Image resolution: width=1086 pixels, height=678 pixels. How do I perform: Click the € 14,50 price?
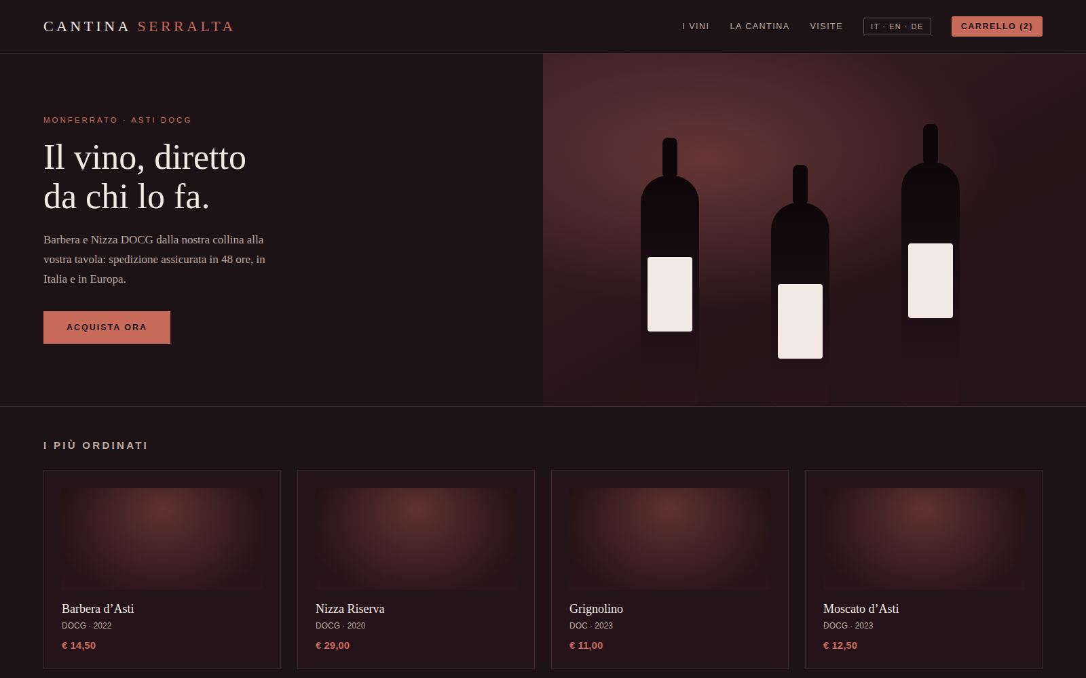coord(79,645)
